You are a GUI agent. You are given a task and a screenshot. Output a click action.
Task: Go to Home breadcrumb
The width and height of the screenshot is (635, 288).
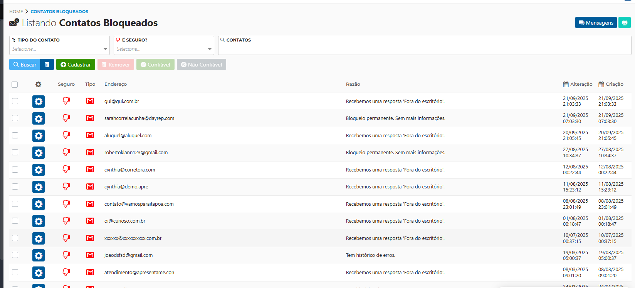pos(16,12)
